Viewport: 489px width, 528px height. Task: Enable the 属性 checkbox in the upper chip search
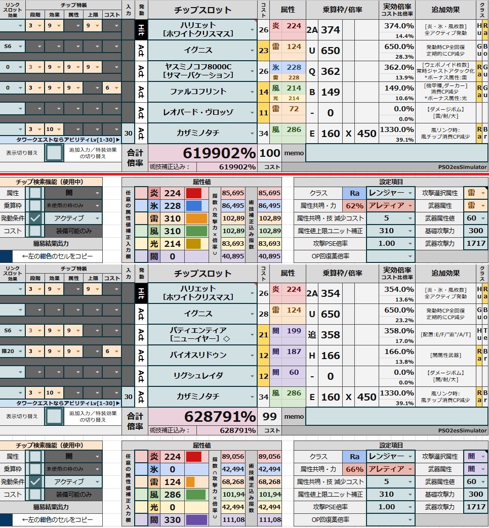[x=35, y=193]
